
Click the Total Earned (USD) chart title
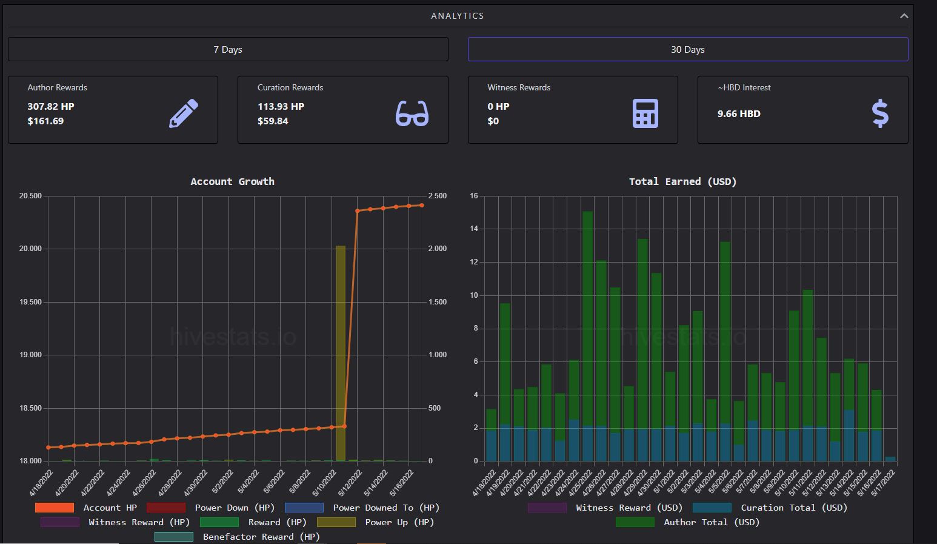682,181
